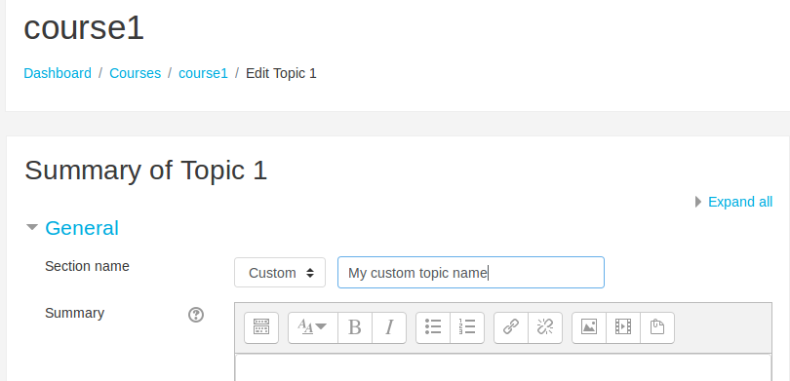Remove link using the unlink icon
Image resolution: width=790 pixels, height=381 pixels.
(545, 327)
